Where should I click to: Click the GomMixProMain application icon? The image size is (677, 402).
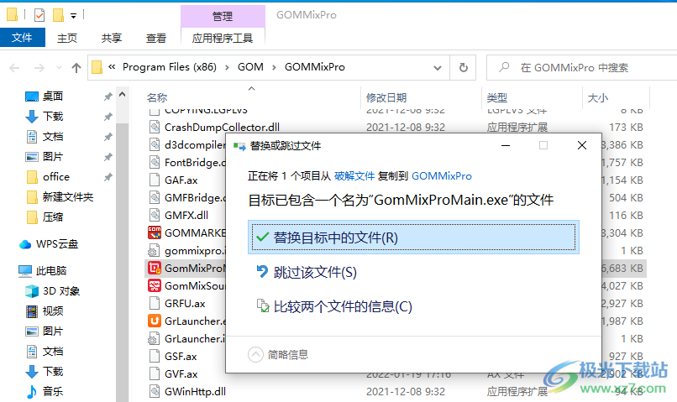[155, 269]
